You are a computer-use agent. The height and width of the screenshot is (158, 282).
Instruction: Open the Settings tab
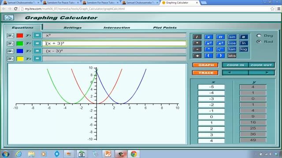[72, 28]
